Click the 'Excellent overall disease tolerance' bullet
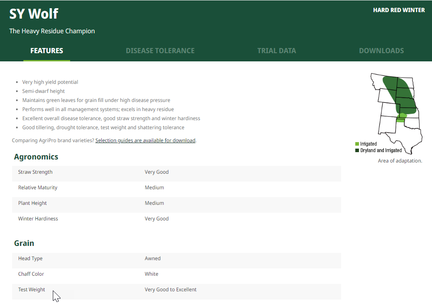The height and width of the screenshot is (306, 432). coord(111,118)
